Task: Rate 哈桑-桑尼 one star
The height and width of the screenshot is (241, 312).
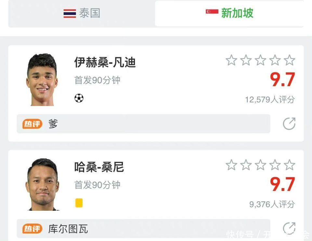Action: tap(231, 165)
